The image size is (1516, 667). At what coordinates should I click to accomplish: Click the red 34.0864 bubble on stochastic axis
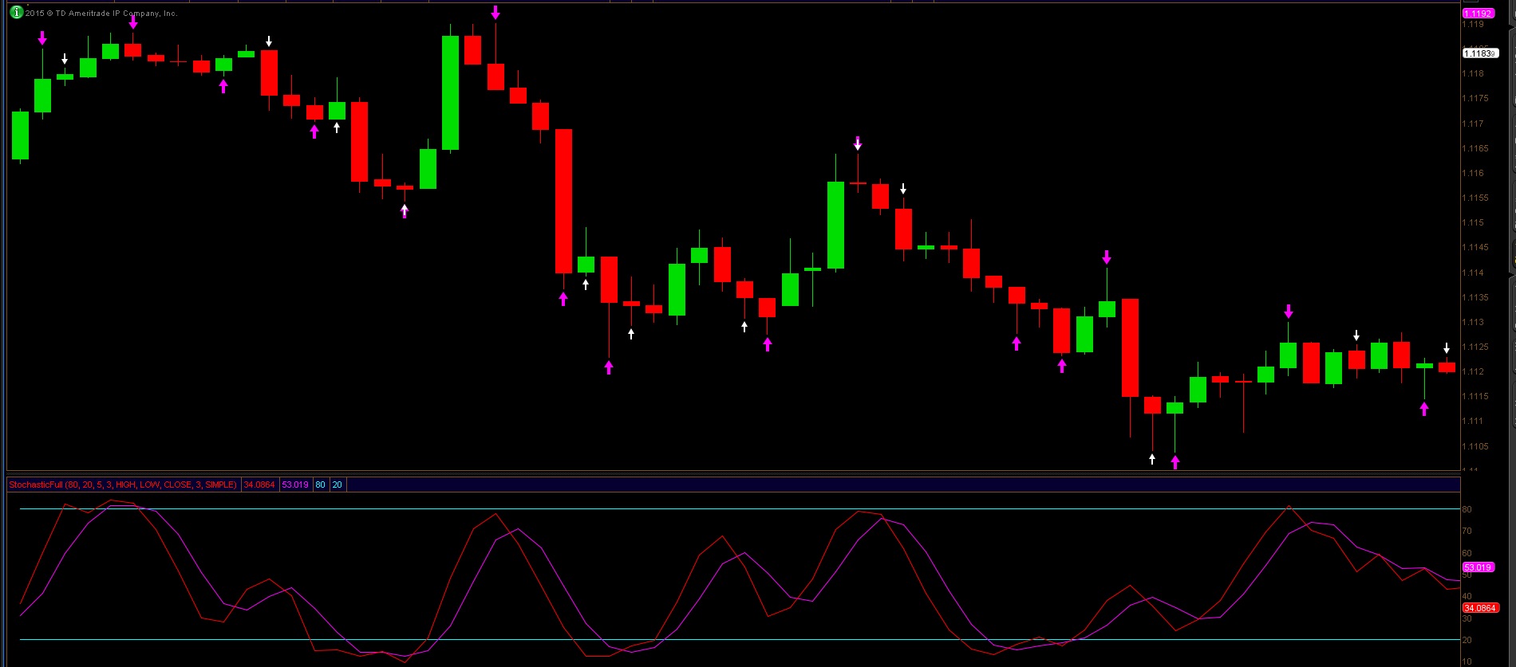point(1480,608)
